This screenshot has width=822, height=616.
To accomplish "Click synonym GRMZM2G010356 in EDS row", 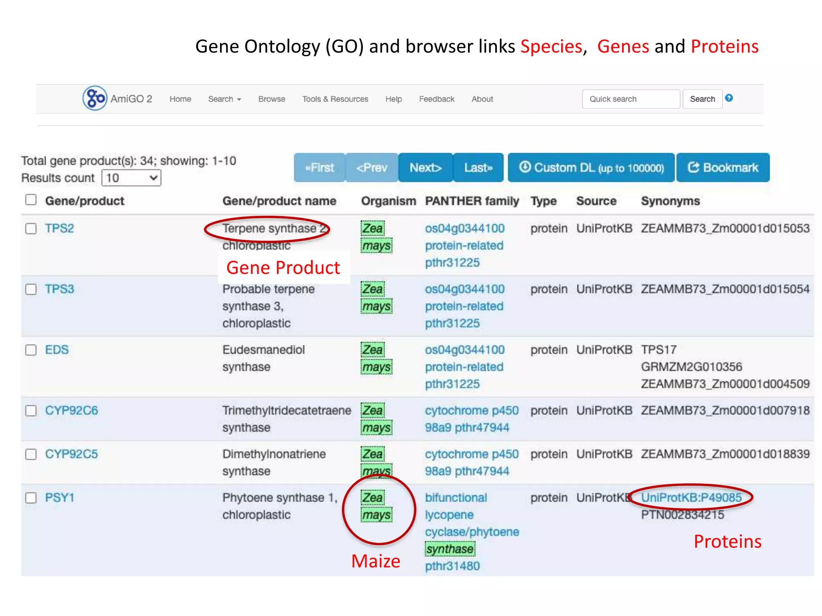I will coord(692,367).
